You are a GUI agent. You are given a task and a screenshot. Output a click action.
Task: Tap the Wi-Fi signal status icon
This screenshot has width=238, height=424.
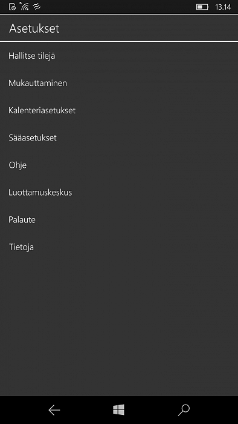24,6
